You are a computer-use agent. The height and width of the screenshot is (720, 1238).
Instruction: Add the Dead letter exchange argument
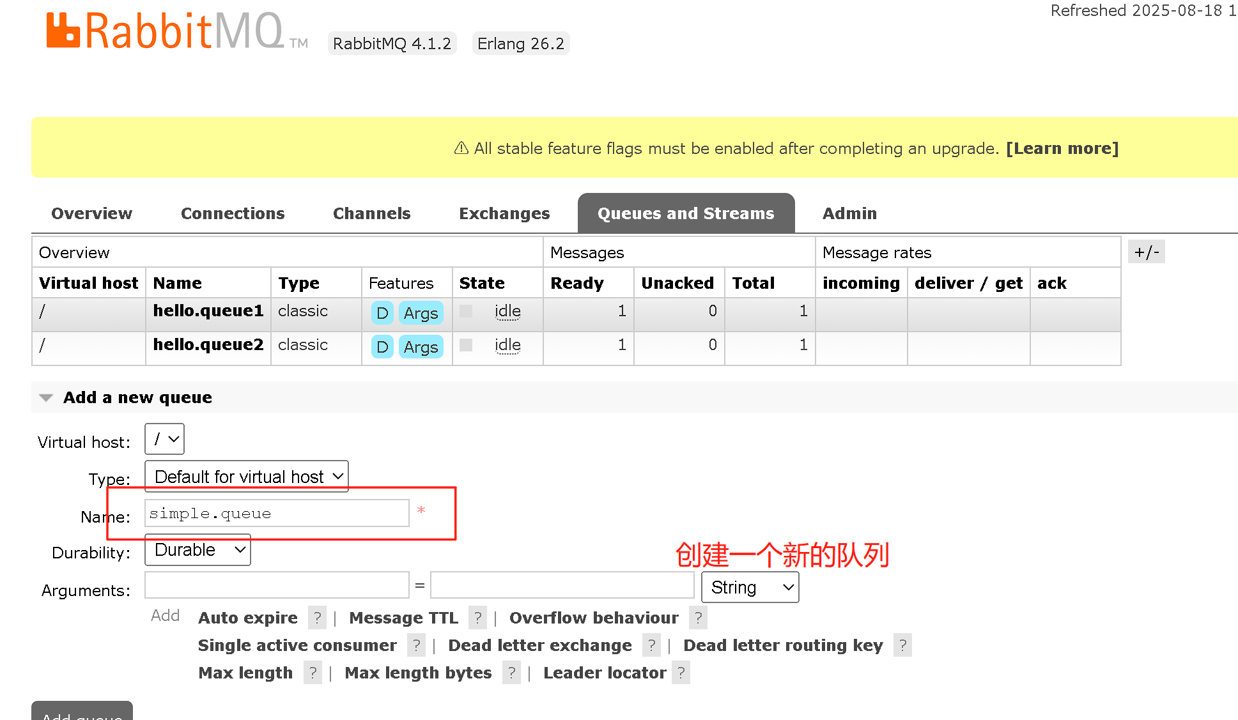click(x=540, y=645)
